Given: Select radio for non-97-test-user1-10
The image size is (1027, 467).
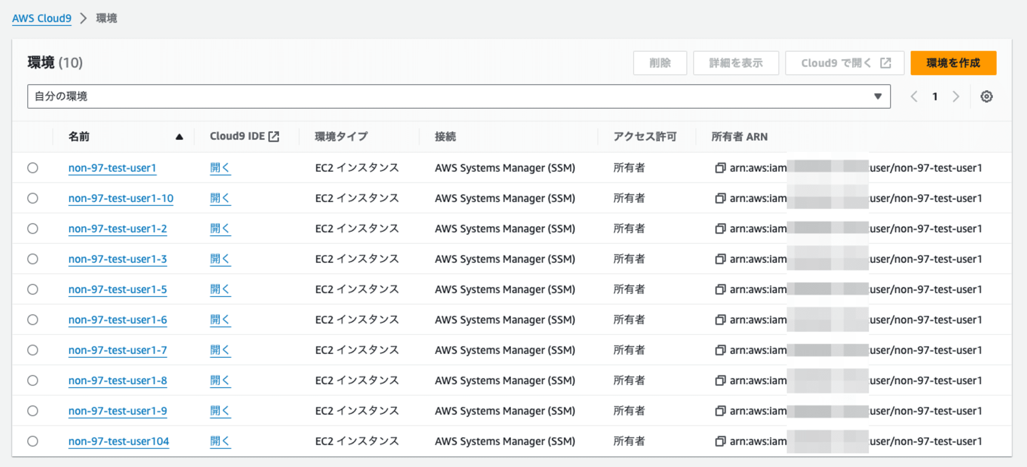Looking at the screenshot, I should coord(33,198).
